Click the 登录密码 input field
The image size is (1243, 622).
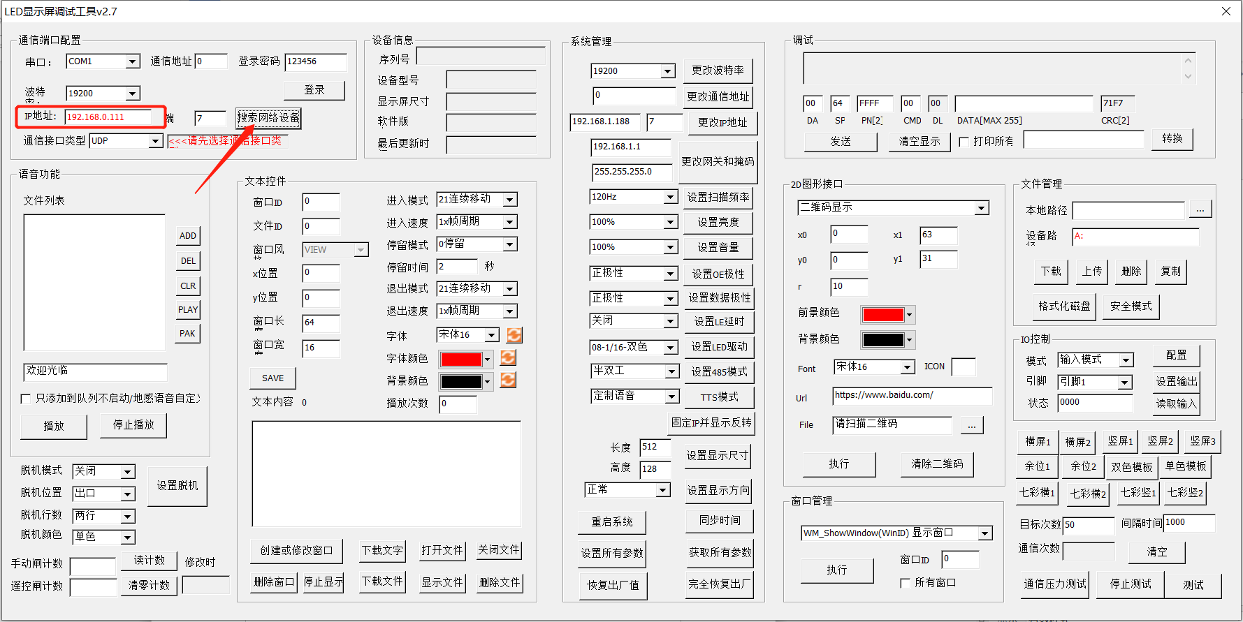pyautogui.click(x=316, y=62)
